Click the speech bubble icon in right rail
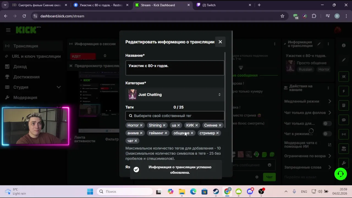This screenshot has height=198, width=352. pos(344,120)
